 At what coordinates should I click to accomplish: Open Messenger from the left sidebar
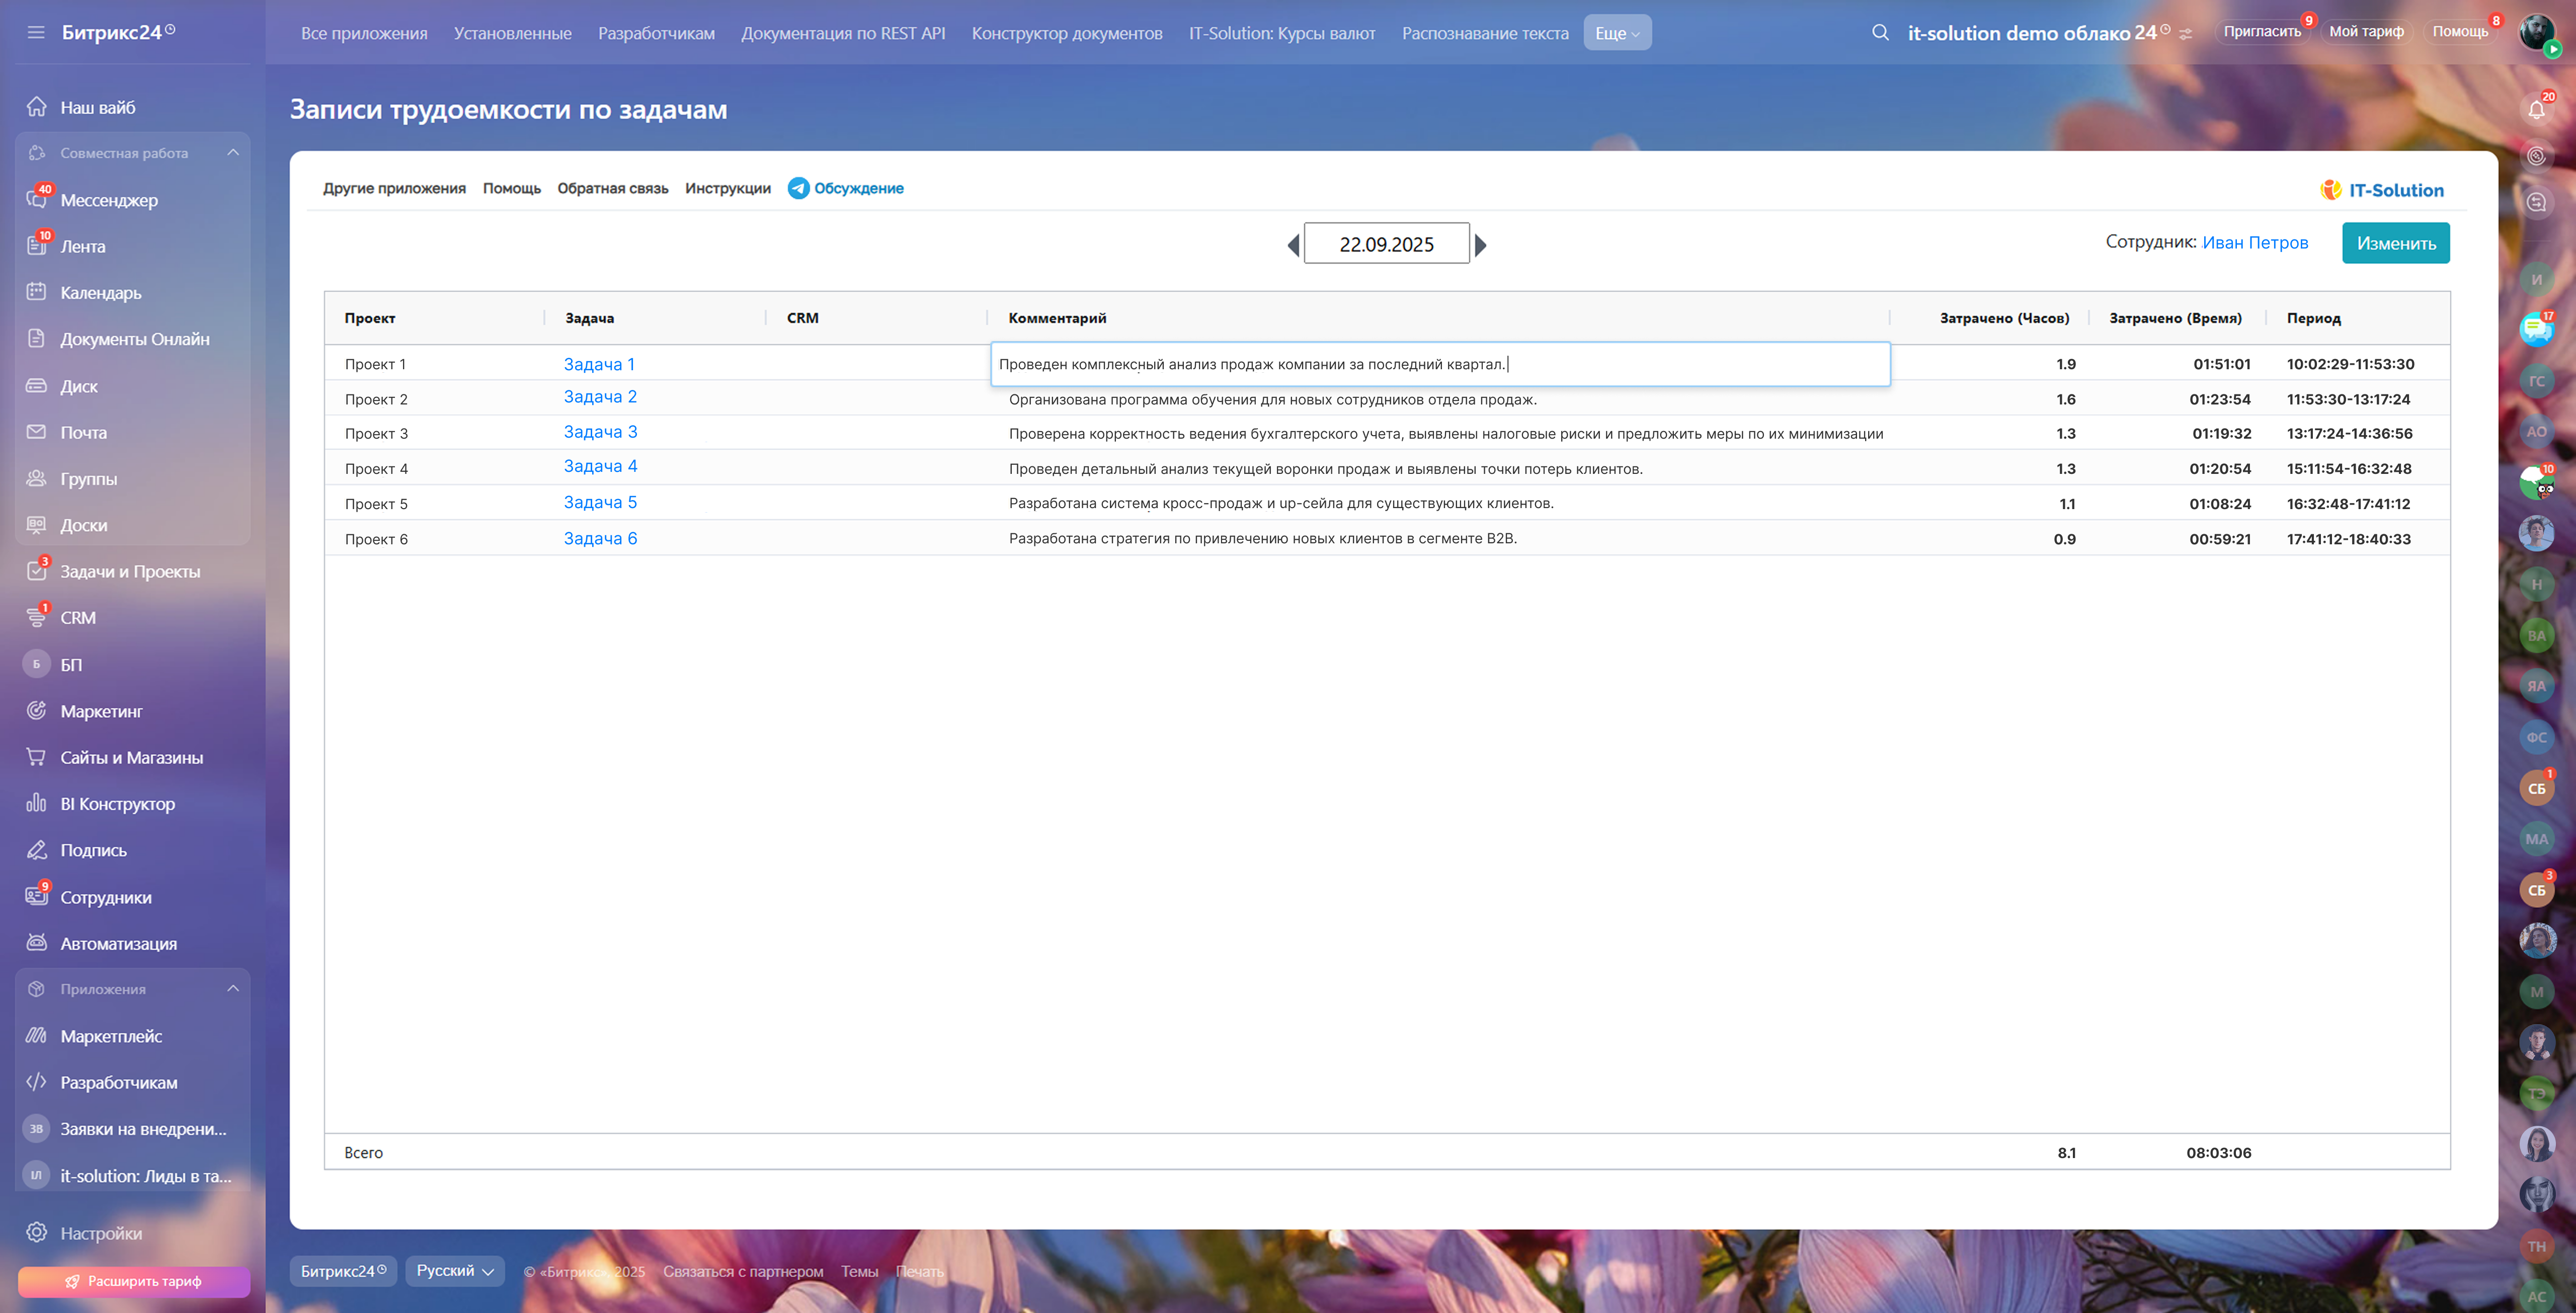tap(108, 200)
